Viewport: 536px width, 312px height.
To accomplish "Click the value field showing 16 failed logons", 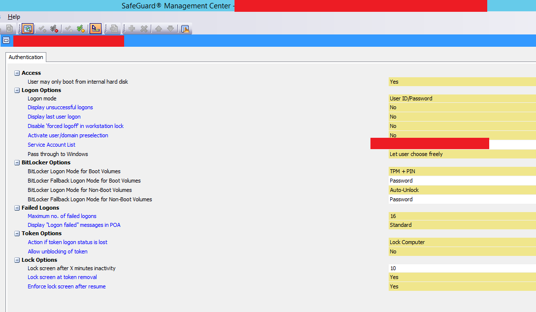I will [462, 216].
